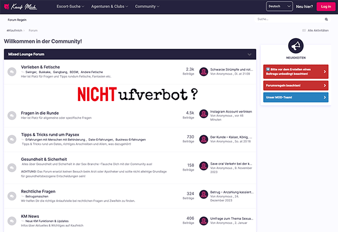Open the Business-Erfahrungen subforum
This screenshot has height=232, width=338.
point(130,140)
